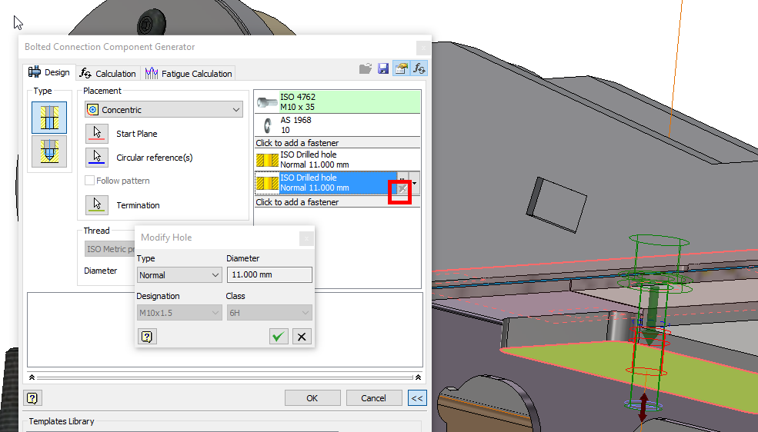This screenshot has height=432, width=758.
Task: Open the hole Type Normal dropdown
Action: (179, 275)
